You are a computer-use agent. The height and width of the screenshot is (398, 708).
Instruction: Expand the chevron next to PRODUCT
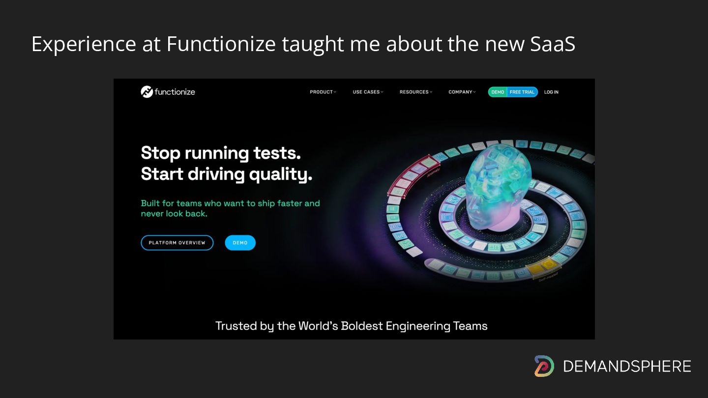(335, 92)
